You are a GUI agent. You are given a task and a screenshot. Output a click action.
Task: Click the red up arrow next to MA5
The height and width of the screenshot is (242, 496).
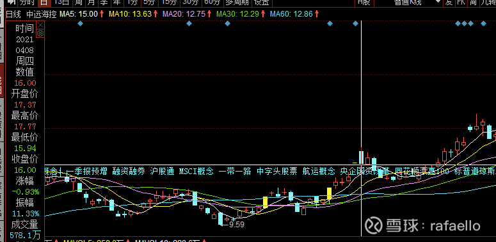102,14
